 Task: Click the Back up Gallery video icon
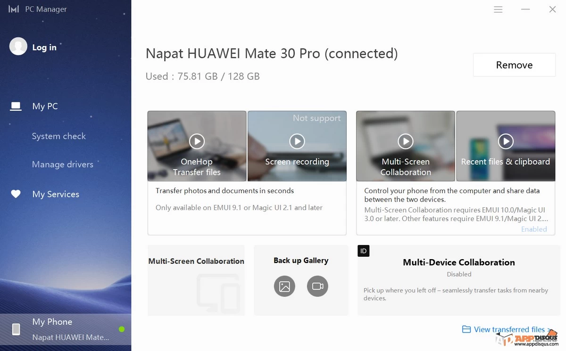pyautogui.click(x=317, y=286)
